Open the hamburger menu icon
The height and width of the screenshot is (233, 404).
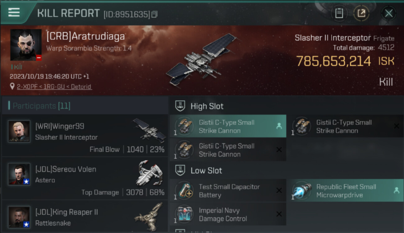pyautogui.click(x=14, y=12)
